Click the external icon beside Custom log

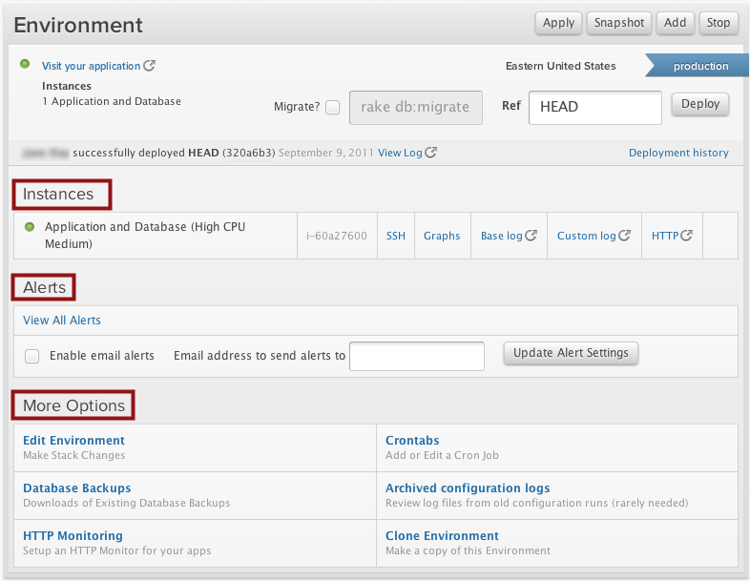click(625, 236)
